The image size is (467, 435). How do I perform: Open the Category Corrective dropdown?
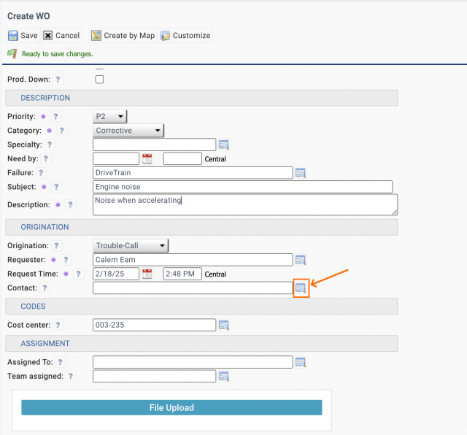[128, 131]
